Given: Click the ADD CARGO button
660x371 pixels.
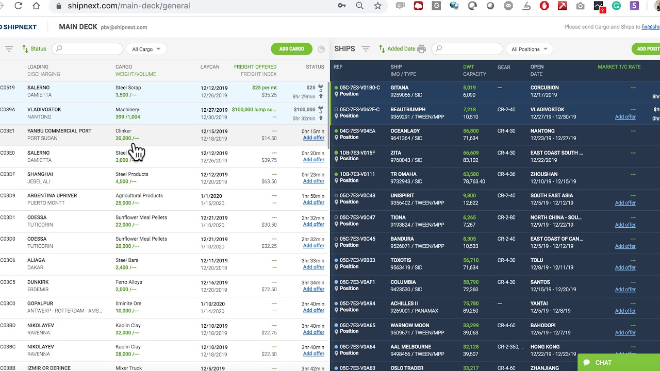Looking at the screenshot, I should pos(292,49).
